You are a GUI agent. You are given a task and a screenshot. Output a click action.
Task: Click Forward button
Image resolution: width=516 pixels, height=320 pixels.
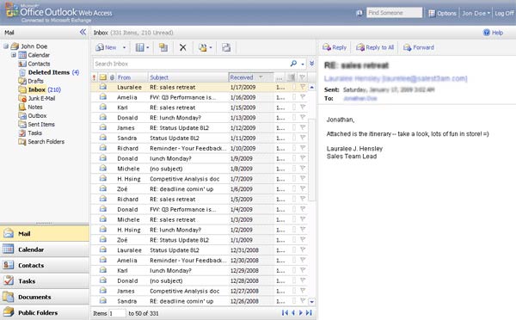(419, 47)
